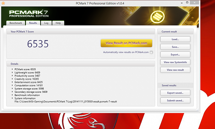Expand the Lightweight score: 6409 row
This screenshot has height=129, width=215.
[12, 73]
